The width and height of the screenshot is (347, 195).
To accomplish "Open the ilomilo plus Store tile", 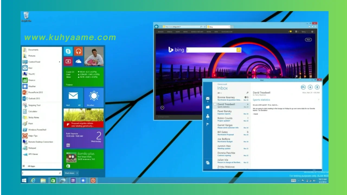I will (83, 159).
